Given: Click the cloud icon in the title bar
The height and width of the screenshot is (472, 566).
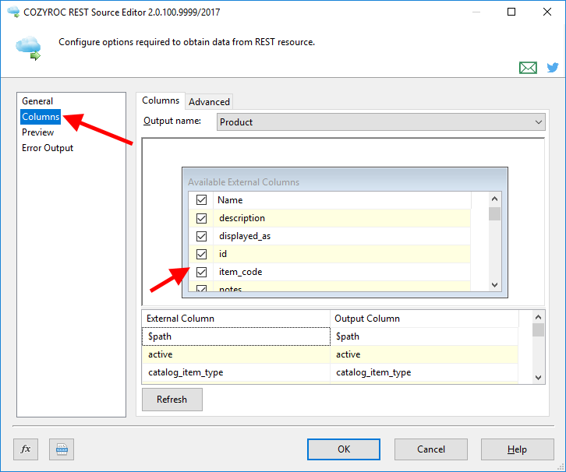Looking at the screenshot, I should (x=14, y=12).
